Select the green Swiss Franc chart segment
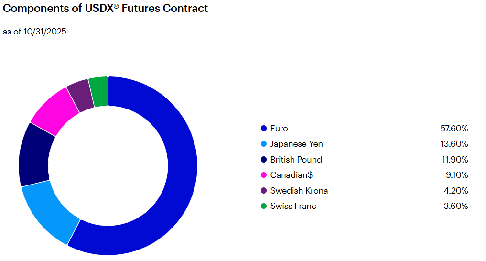The height and width of the screenshot is (261, 486). pyautogui.click(x=98, y=91)
